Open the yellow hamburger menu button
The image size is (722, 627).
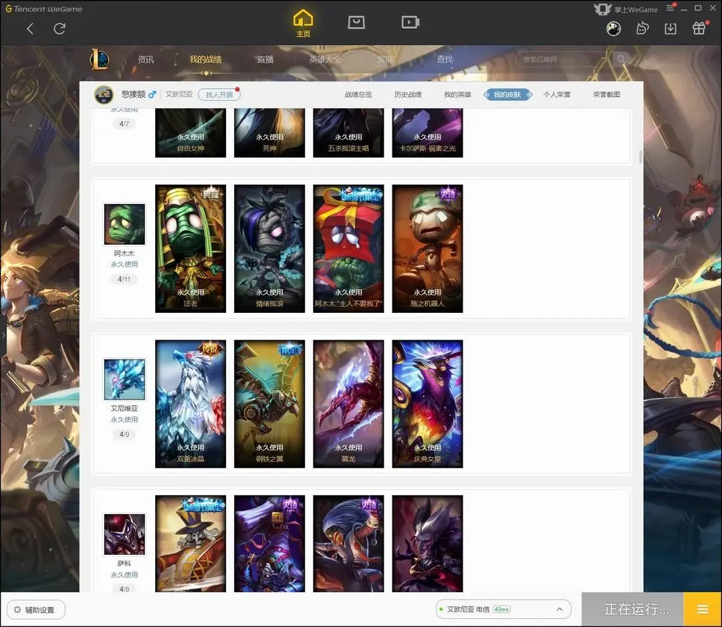point(703,610)
